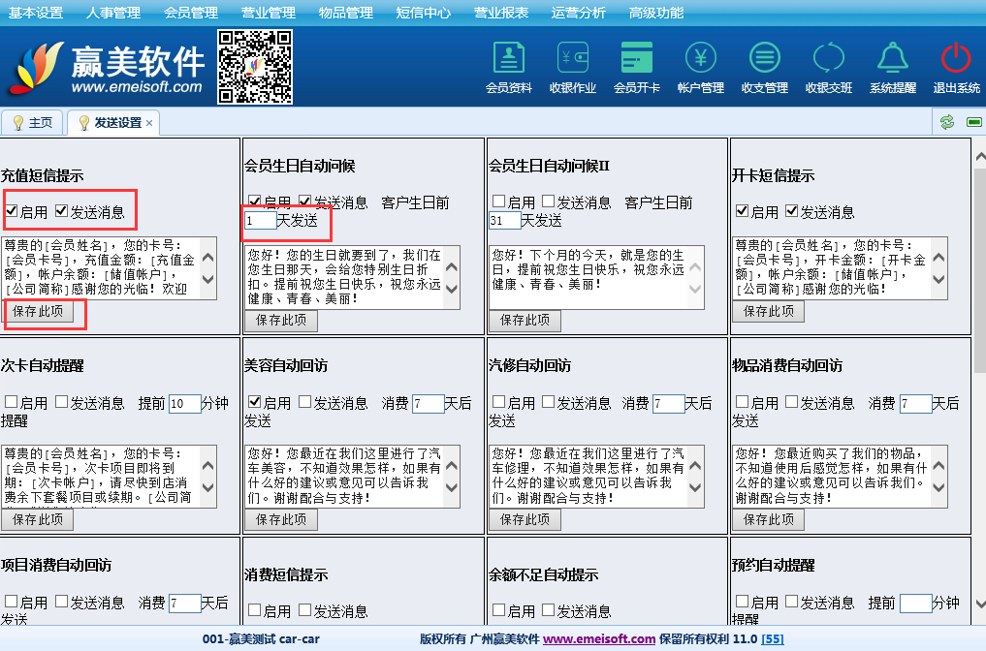Enable 发送消息 under 美容自动回访
Image resolution: width=986 pixels, height=651 pixels.
pos(305,402)
